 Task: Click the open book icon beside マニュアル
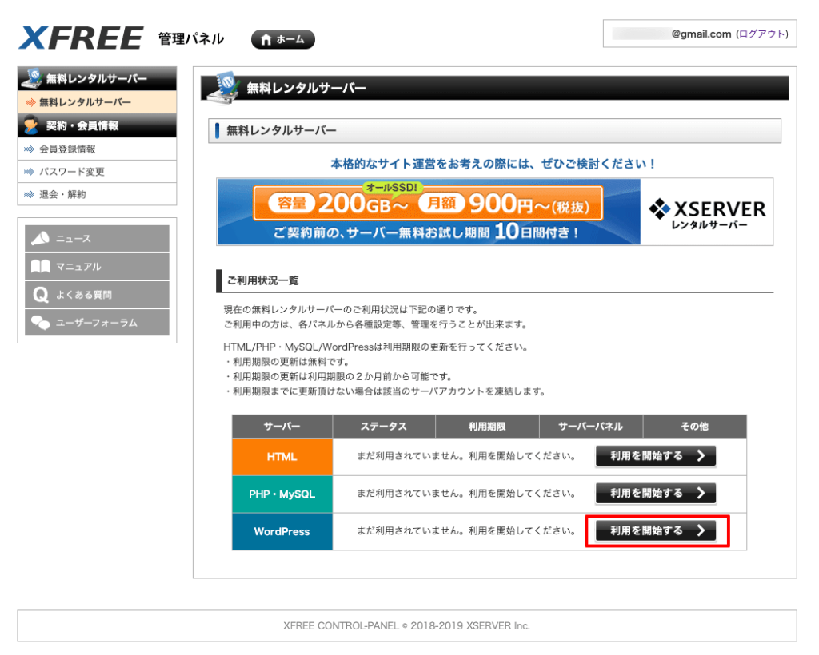pyautogui.click(x=40, y=267)
